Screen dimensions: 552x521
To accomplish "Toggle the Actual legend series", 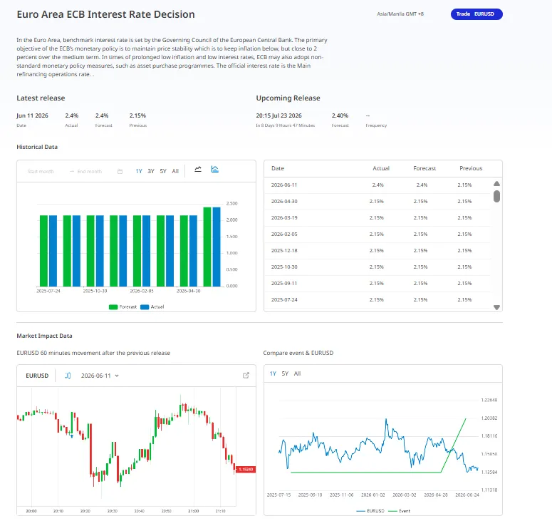I will tap(152, 306).
